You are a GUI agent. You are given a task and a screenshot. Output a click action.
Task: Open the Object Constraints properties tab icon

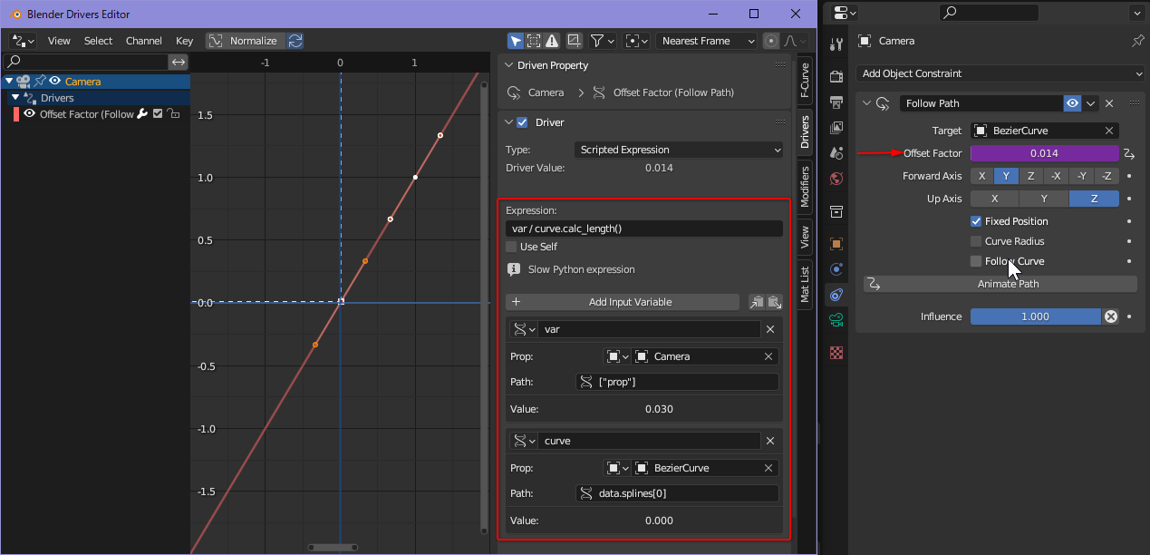[836, 295]
